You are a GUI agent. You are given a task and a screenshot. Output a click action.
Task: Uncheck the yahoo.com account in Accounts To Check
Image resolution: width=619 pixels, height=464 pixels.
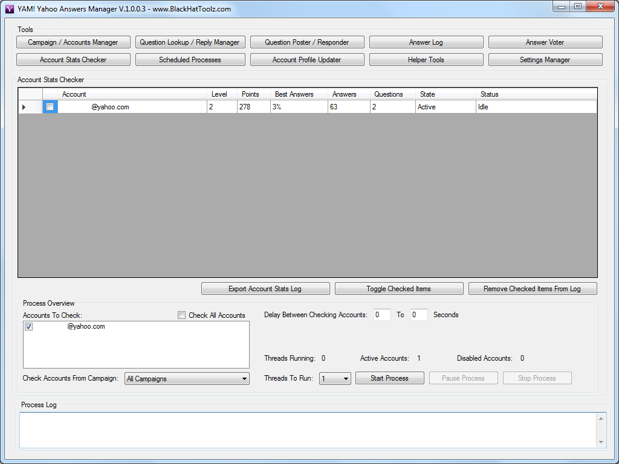(29, 327)
